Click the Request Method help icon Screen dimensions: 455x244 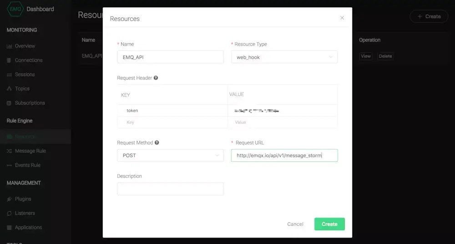click(157, 143)
